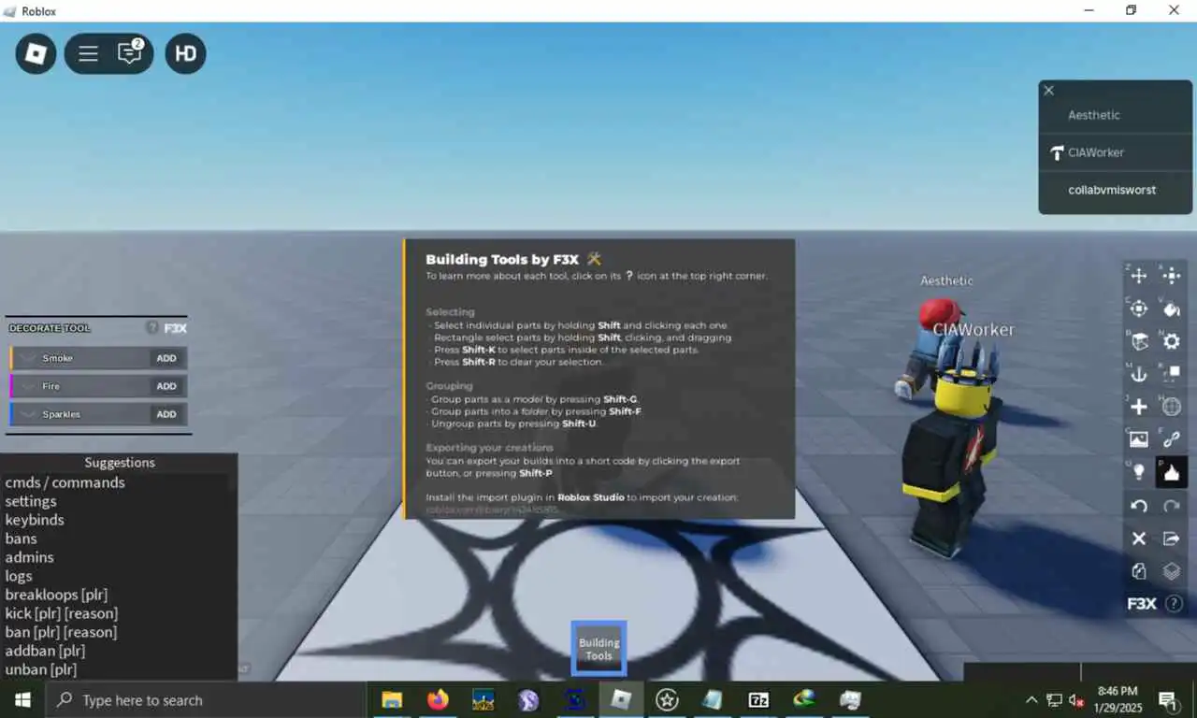Choose 'breakloops [plr]' suggestion
The image size is (1197, 718).
coord(56,595)
